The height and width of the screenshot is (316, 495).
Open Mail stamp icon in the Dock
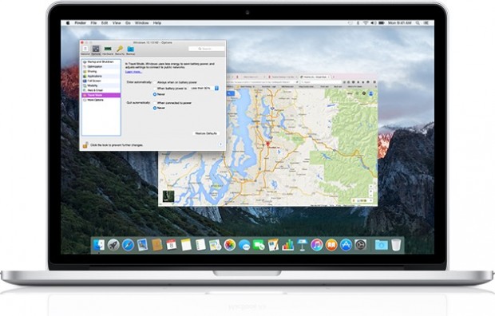click(142, 245)
